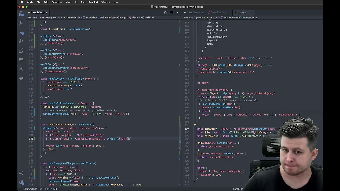This screenshot has height=191, width=340.
Task: Open the Window menu
Action: (x=106, y=2)
